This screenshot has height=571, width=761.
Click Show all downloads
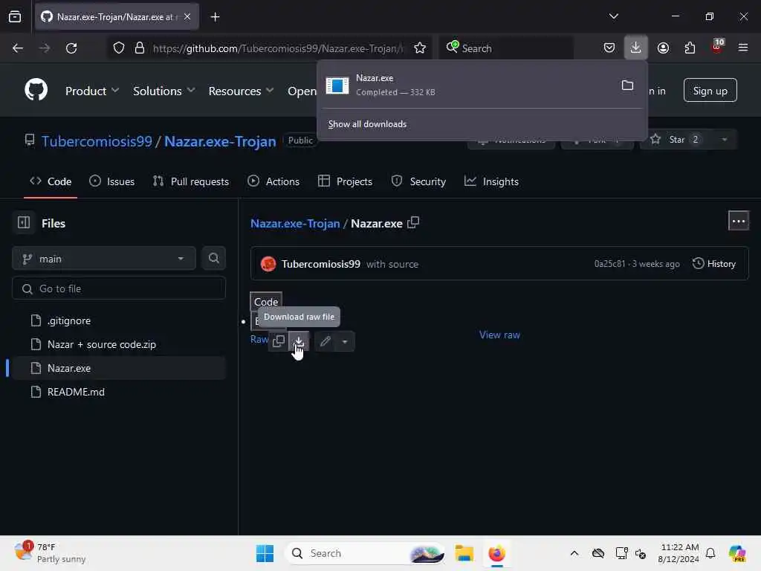(367, 124)
